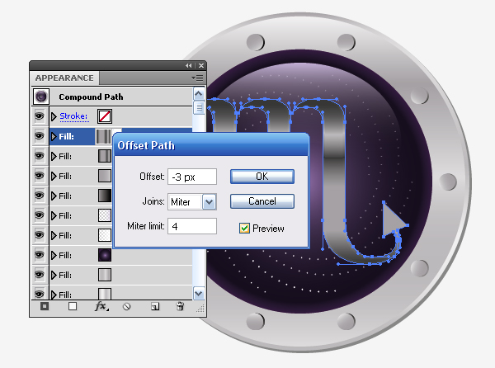The width and height of the screenshot is (495, 368).
Task: Click the highlighted Fill's gradient swatch
Action: coord(104,136)
